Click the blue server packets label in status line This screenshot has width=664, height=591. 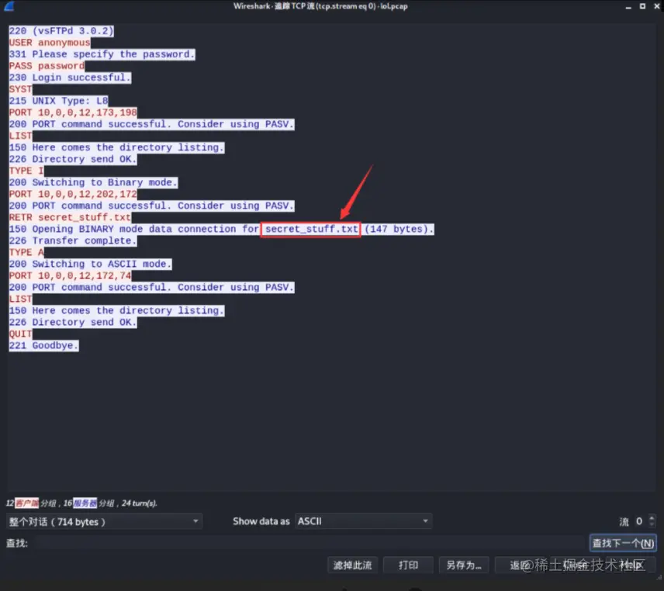[x=85, y=503]
